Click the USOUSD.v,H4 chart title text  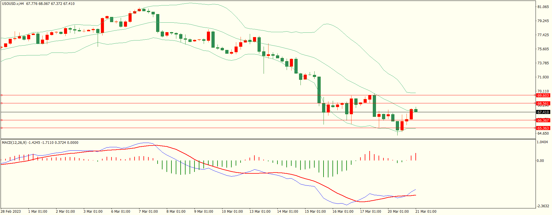(13, 4)
